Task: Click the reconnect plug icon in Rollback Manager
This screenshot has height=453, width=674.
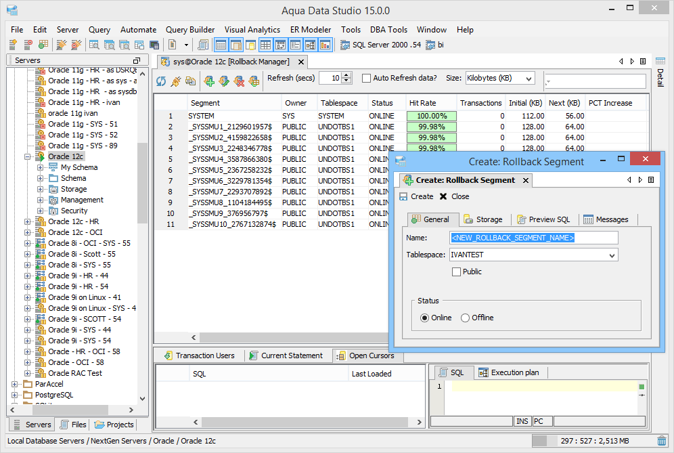Action: [175, 81]
